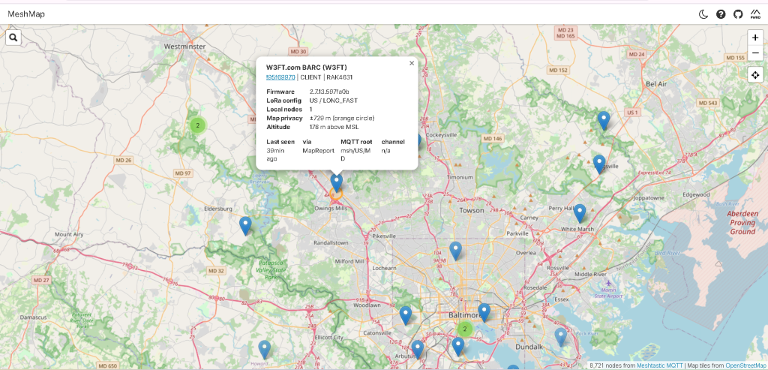768x370 pixels.
Task: Open the help question mark icon
Action: (721, 14)
